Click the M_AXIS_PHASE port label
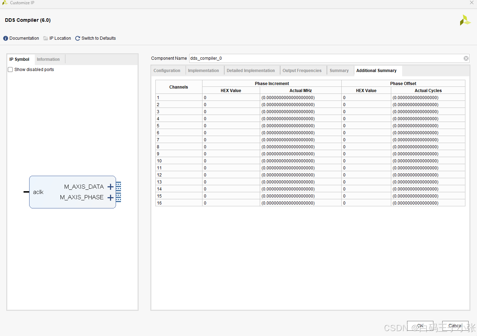This screenshot has height=336, width=477. tap(82, 197)
